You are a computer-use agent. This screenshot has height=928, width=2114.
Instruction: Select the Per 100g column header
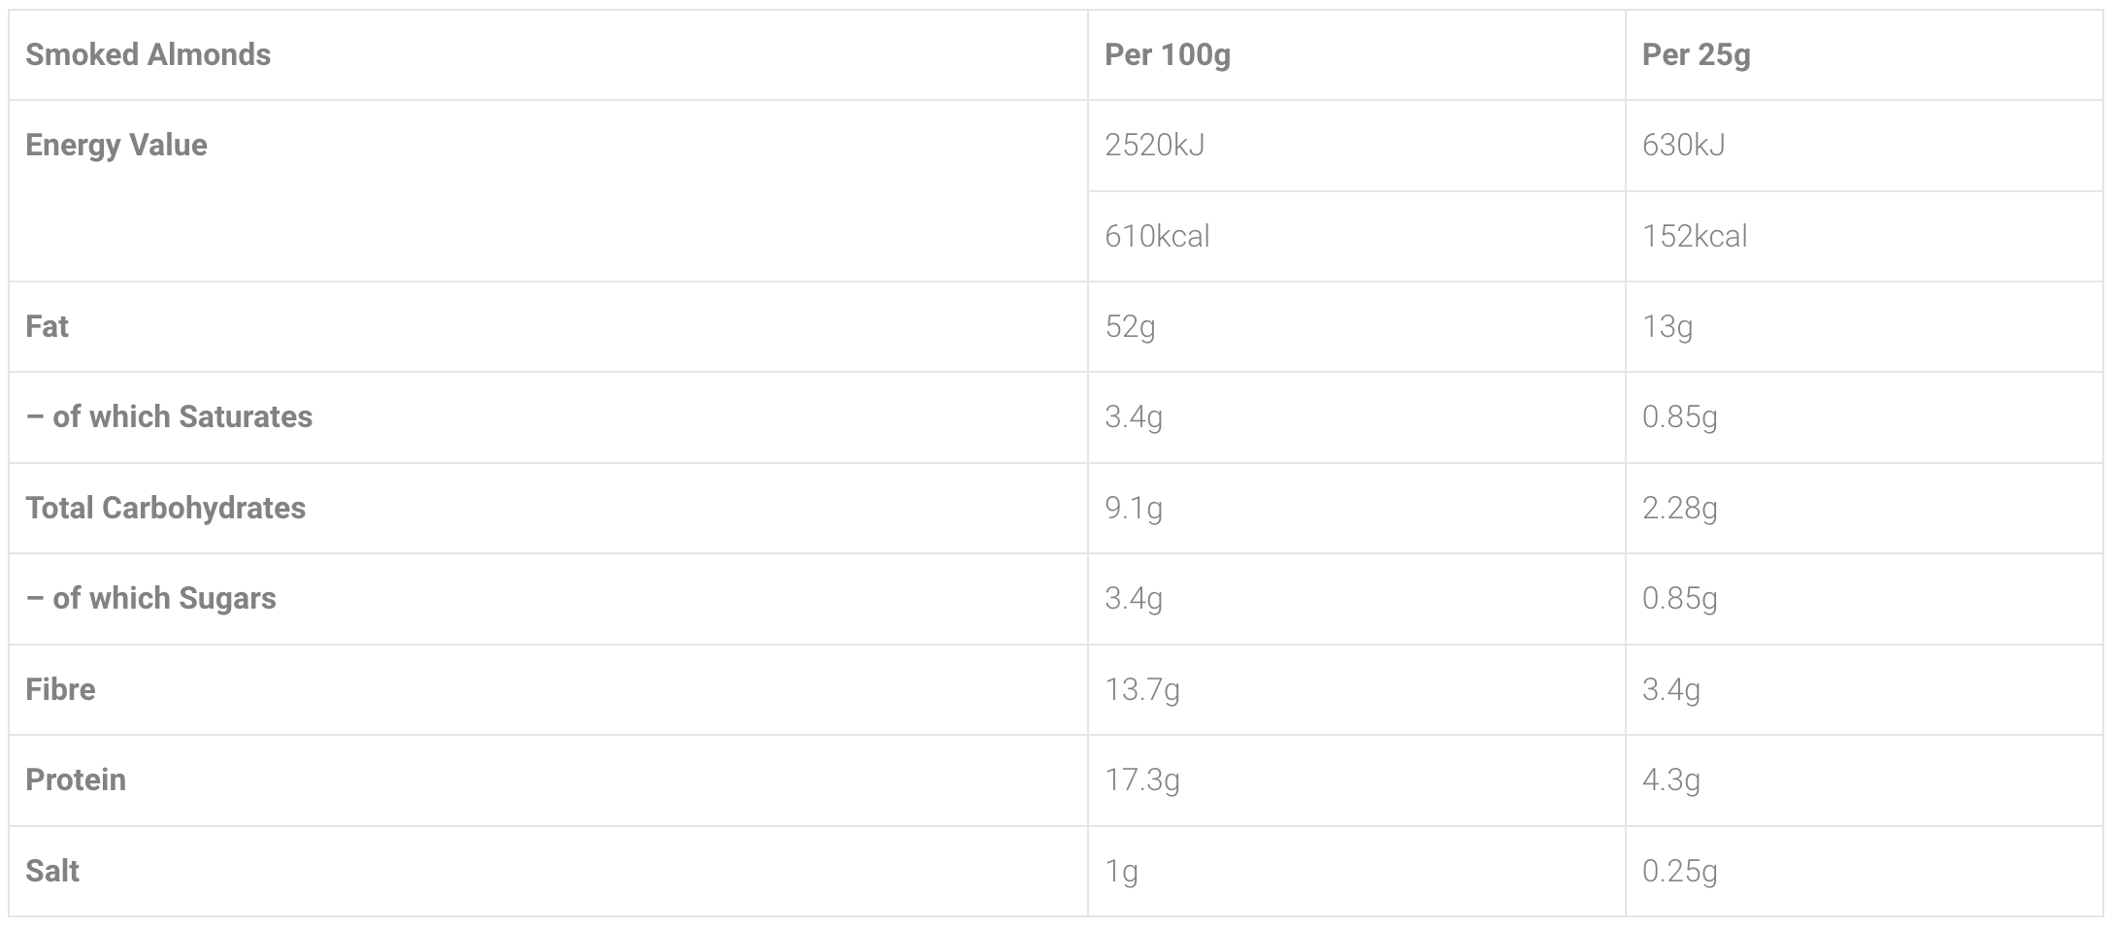click(1167, 55)
